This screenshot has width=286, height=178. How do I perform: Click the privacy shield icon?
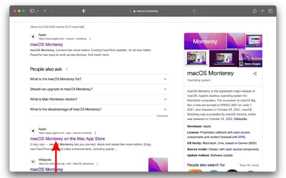[x=84, y=11]
